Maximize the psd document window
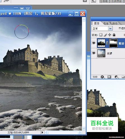The image size is (125, 139). click(77, 14)
